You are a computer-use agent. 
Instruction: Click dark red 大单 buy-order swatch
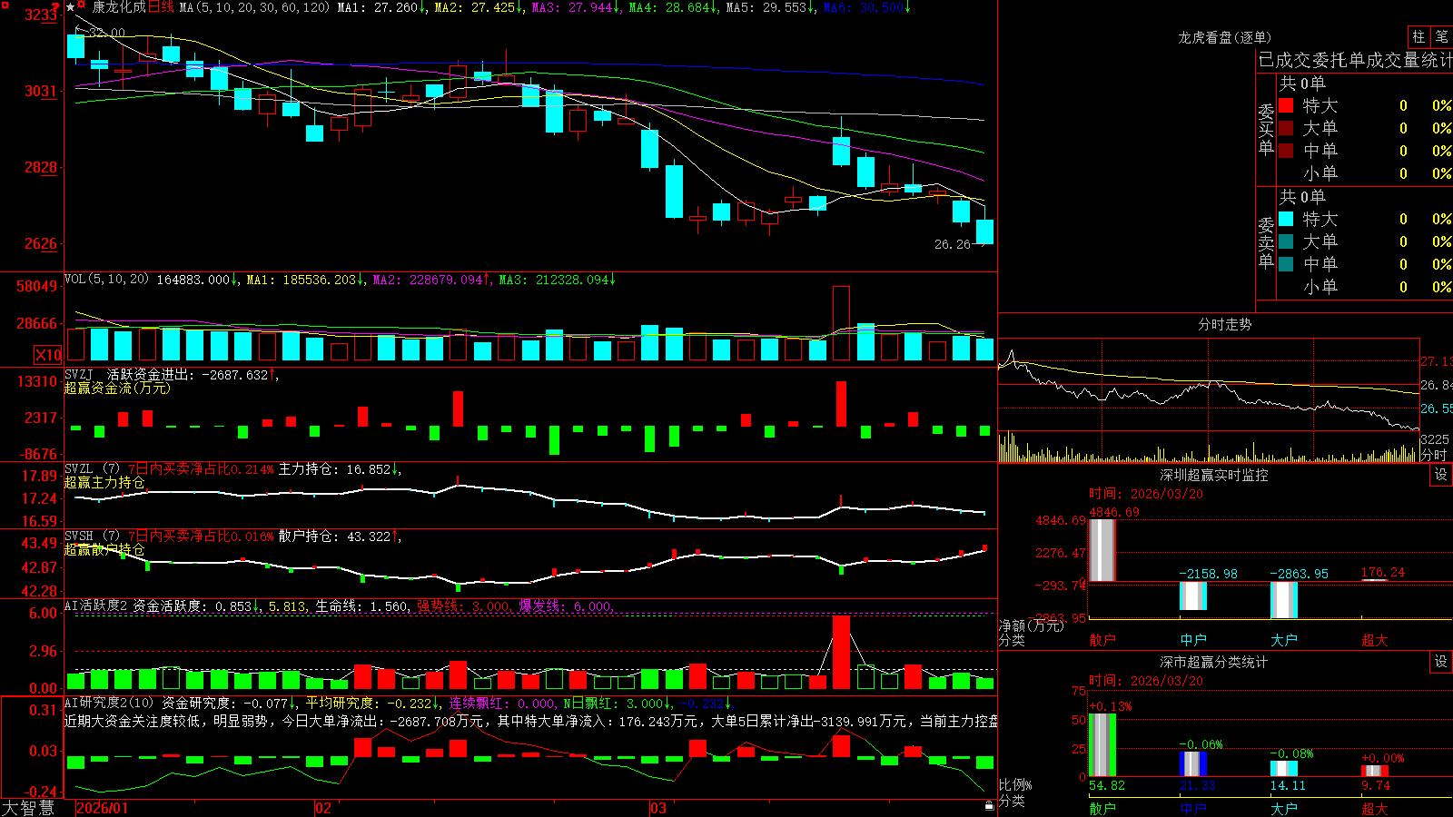[1286, 128]
